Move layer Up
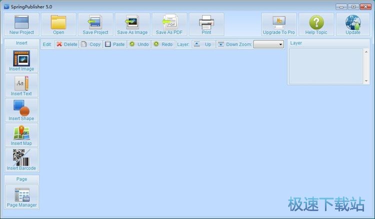 (x=203, y=44)
